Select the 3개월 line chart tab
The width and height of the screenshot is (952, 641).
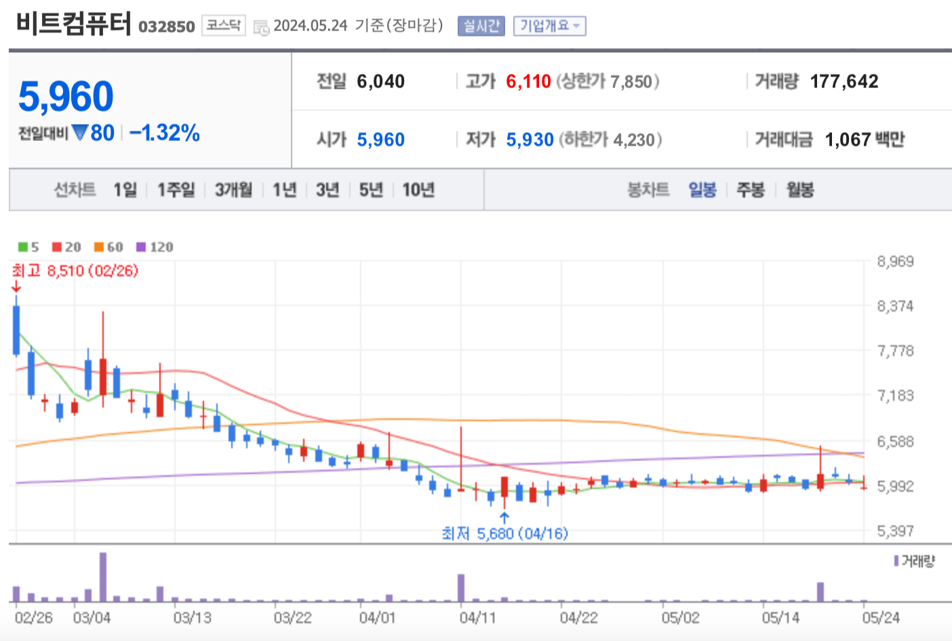233,190
